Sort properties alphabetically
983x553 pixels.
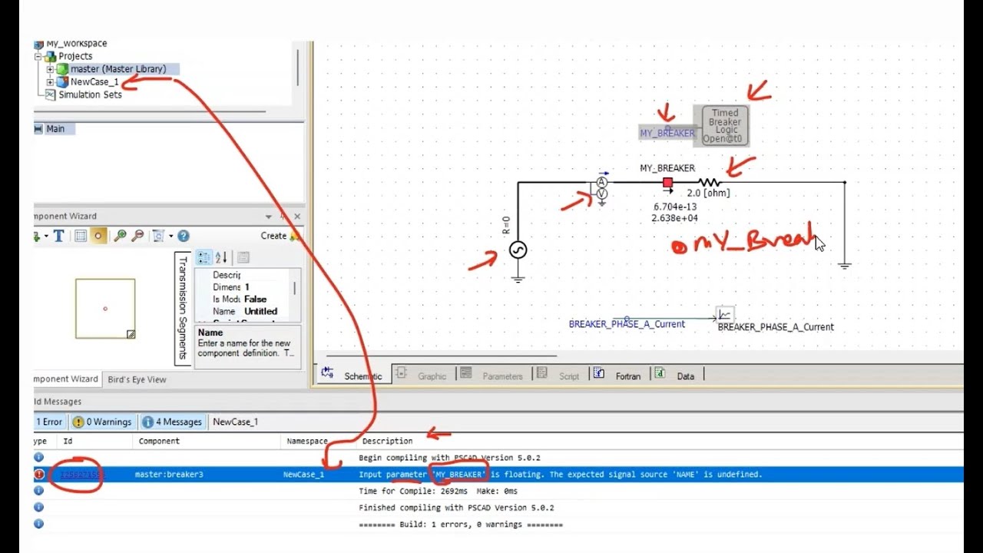pyautogui.click(x=221, y=258)
